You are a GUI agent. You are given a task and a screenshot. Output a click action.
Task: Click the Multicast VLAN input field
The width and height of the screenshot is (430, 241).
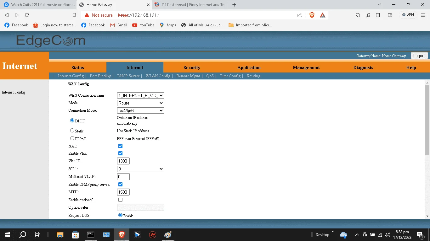[123, 177]
